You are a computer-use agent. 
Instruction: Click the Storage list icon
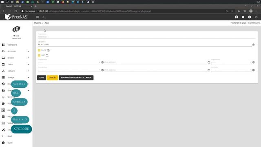3,78
